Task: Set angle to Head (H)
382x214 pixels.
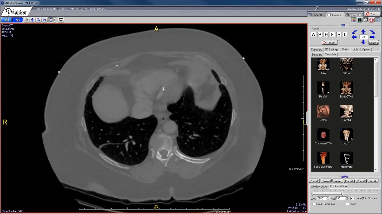Action: coord(326,34)
